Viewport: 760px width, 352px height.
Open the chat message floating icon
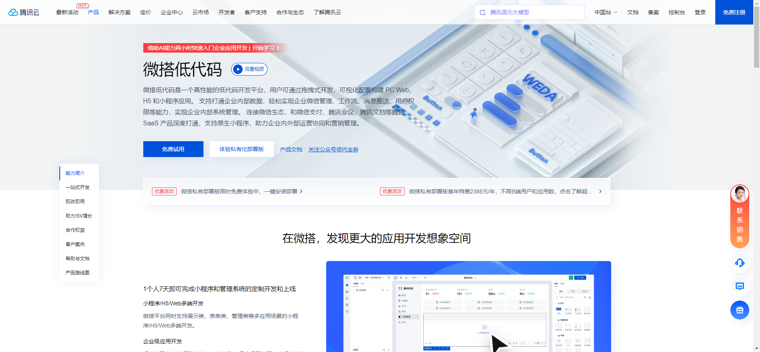click(739, 286)
